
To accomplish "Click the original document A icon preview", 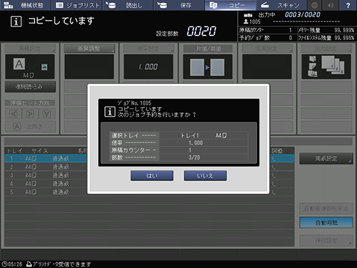I will pyautogui.click(x=19, y=64).
